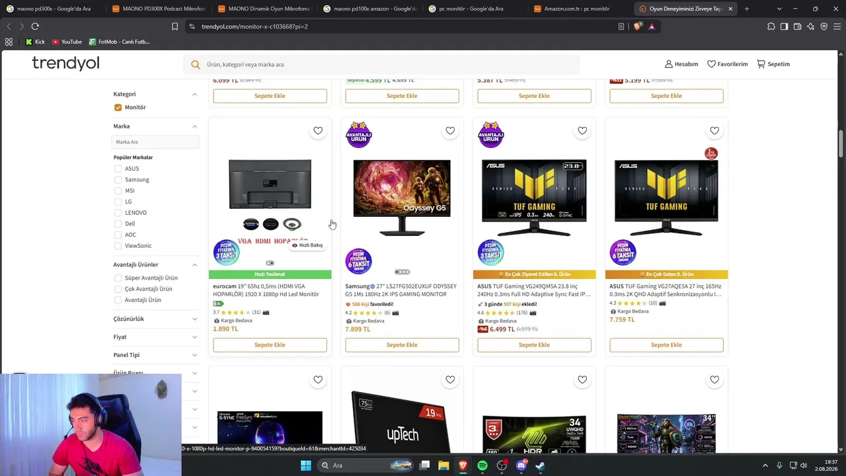The width and height of the screenshot is (846, 476).
Task: Click the page vertical scrollbar thumb
Action: [x=841, y=143]
